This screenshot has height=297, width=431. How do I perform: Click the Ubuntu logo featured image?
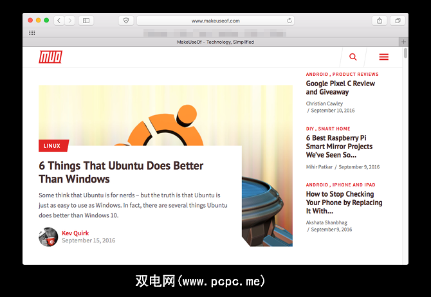pos(165,116)
